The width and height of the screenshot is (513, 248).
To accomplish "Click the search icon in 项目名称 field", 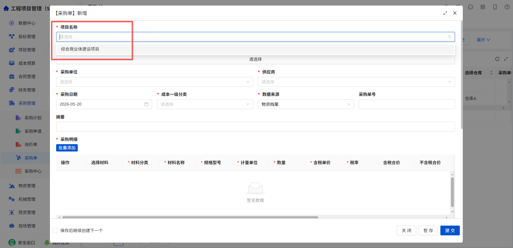I will point(450,37).
